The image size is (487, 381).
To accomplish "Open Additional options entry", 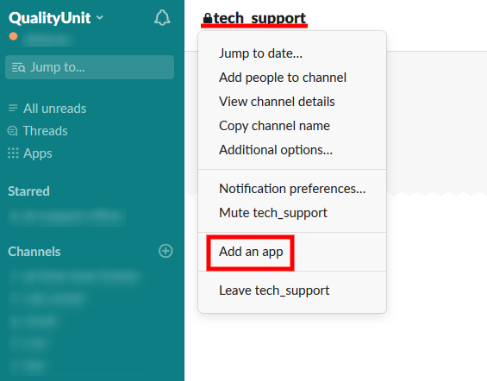I will [276, 150].
